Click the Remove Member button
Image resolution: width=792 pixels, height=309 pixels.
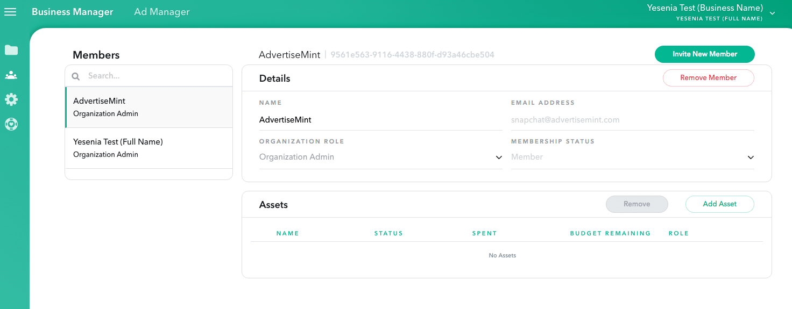(709, 78)
